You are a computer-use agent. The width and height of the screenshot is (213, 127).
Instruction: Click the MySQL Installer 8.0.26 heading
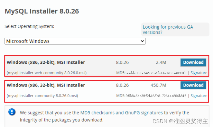42,11
